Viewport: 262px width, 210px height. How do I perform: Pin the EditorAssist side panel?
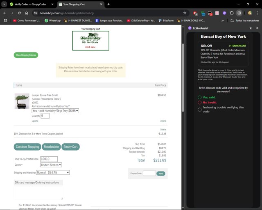pyautogui.click(x=251, y=28)
